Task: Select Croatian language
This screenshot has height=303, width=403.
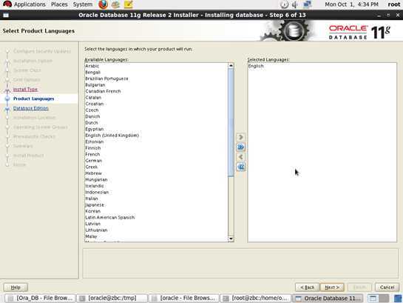Action: pos(95,104)
